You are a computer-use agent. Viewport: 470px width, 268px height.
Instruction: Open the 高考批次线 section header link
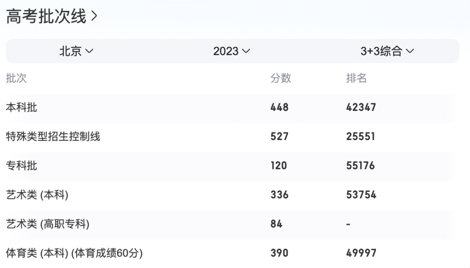tap(46, 17)
